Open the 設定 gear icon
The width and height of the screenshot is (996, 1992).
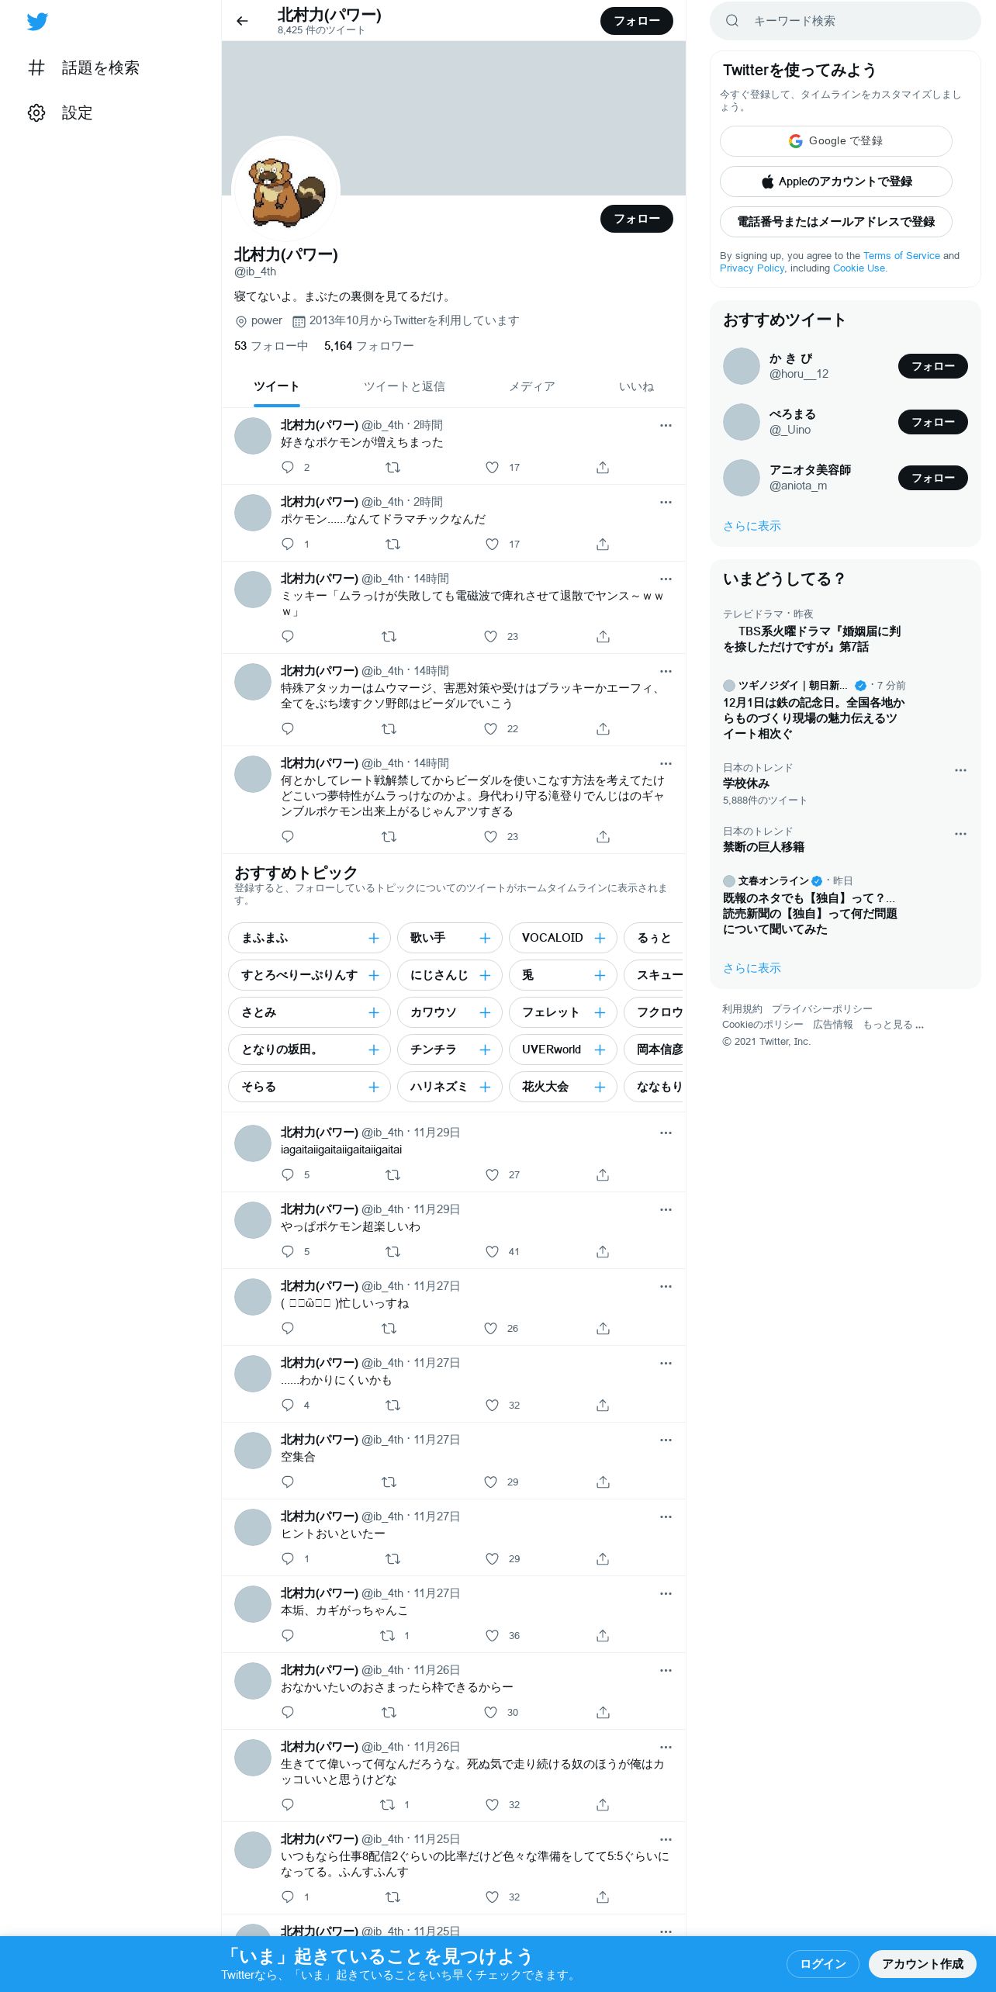(36, 112)
